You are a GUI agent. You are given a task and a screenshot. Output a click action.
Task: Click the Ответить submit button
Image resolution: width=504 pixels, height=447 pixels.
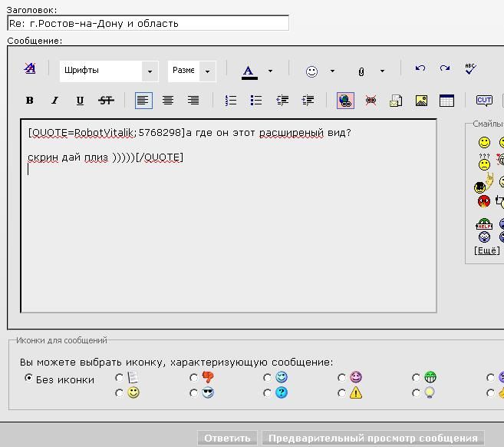pyautogui.click(x=227, y=438)
